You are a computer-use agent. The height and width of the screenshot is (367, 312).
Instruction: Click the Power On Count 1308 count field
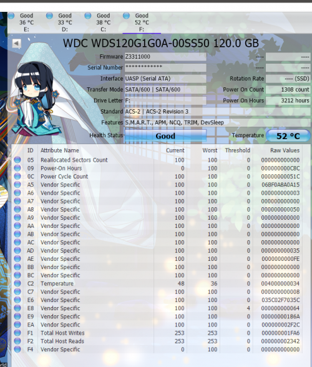point(288,90)
